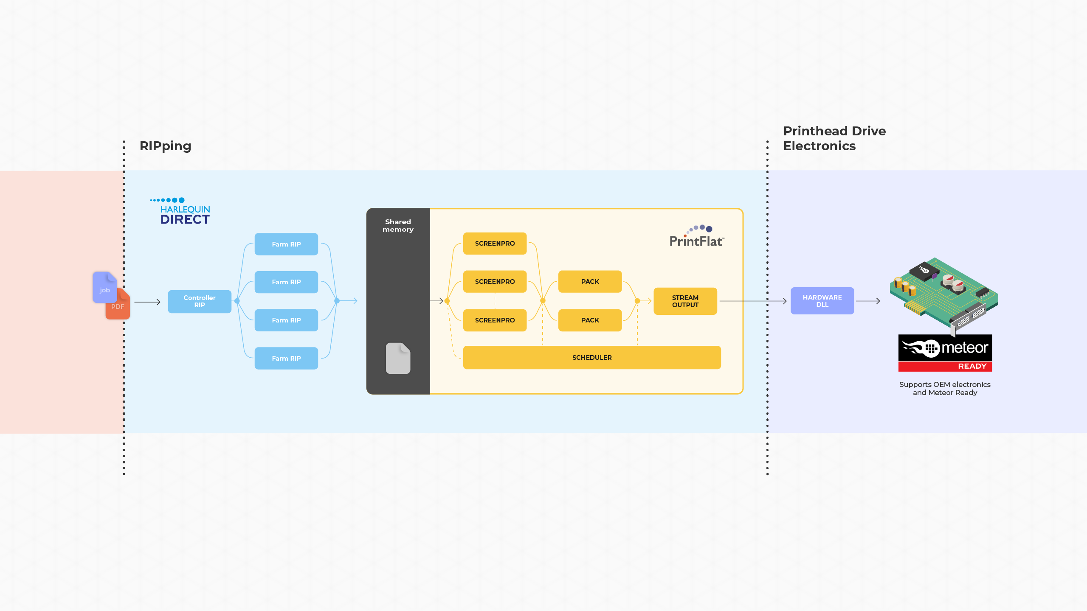Click the Shared memory label
This screenshot has width=1087, height=611.
click(398, 225)
